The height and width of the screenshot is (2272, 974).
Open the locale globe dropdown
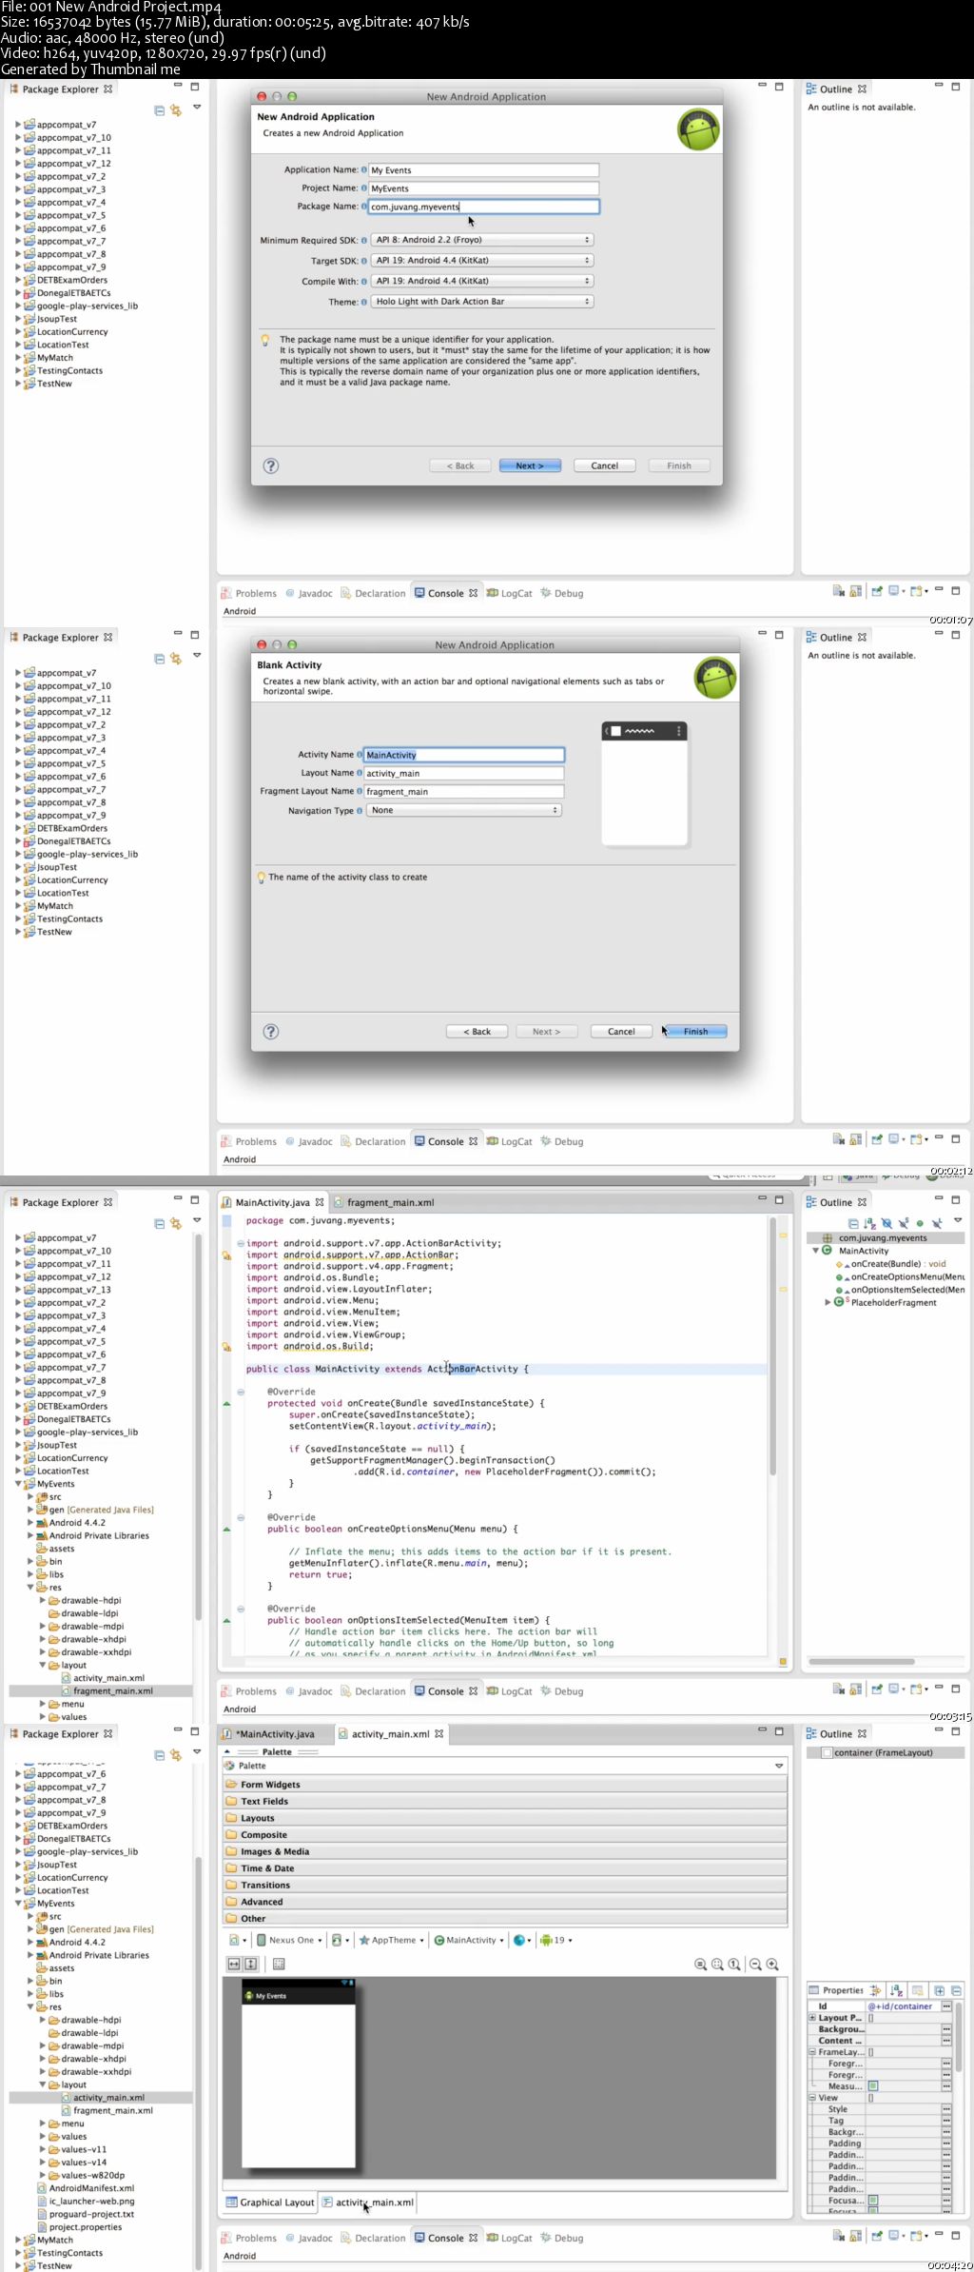522,1940
